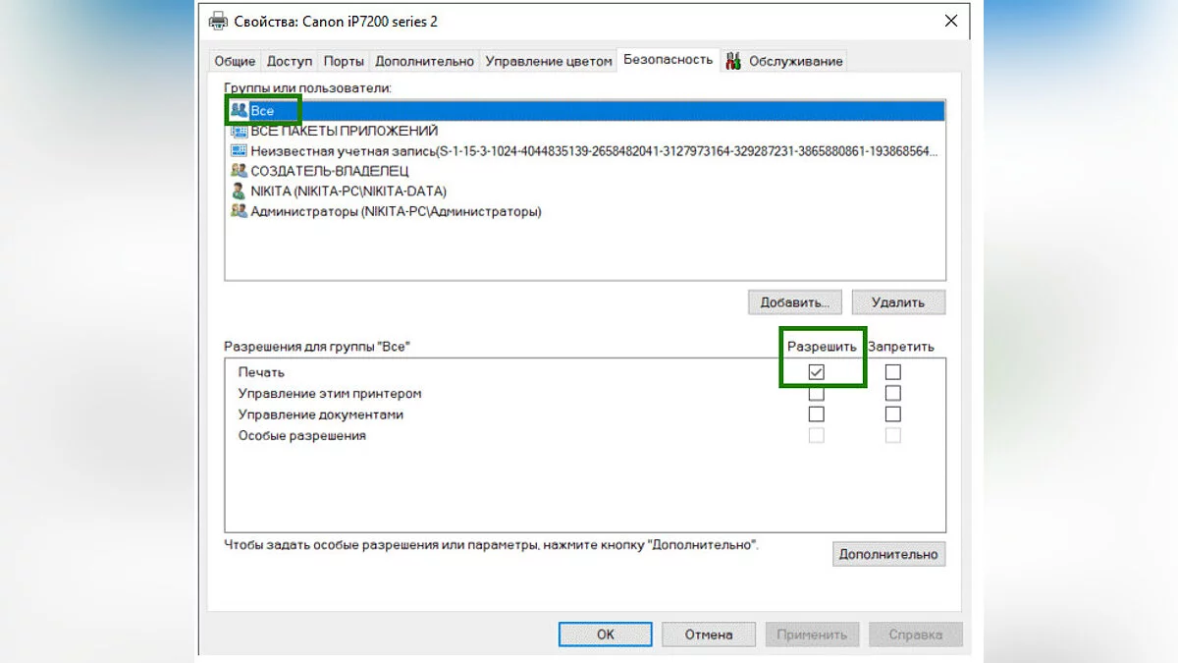Image resolution: width=1178 pixels, height=663 pixels.
Task: Select Администраторы (NIKITA-PC\Администраторы) group
Action: [585, 211]
